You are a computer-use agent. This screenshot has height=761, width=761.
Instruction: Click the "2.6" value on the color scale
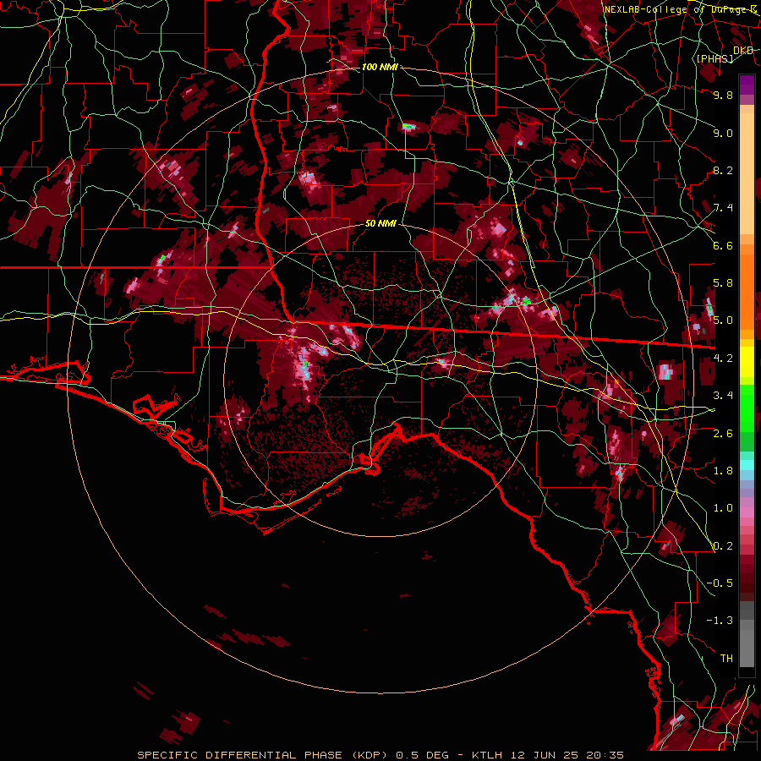[723, 433]
